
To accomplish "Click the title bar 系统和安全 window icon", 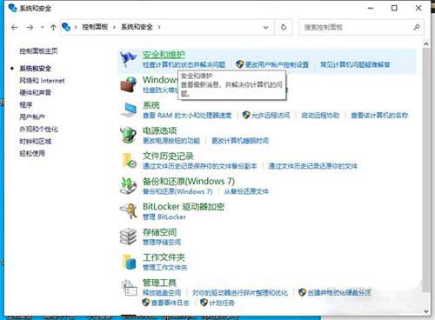I will click(12, 8).
